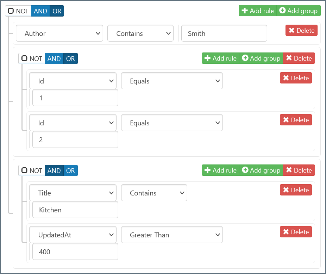326x274 pixels.
Task: Expand the UpdatedAt field selector
Action: [73, 235]
